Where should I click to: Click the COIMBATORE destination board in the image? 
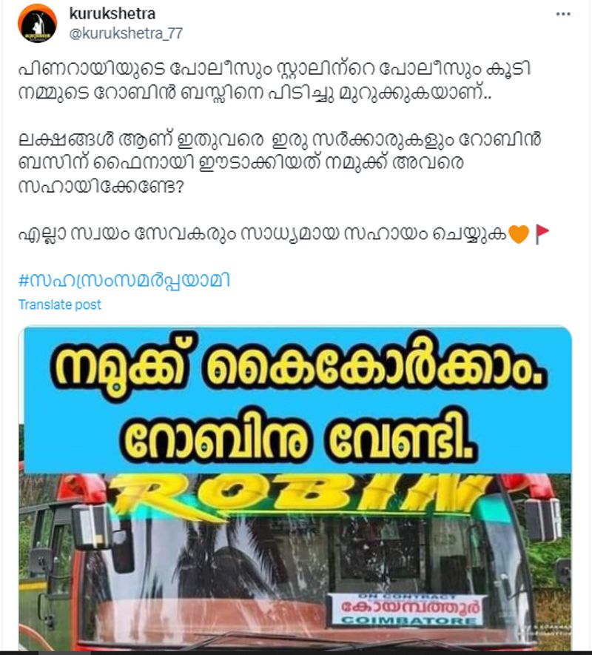click(x=407, y=610)
